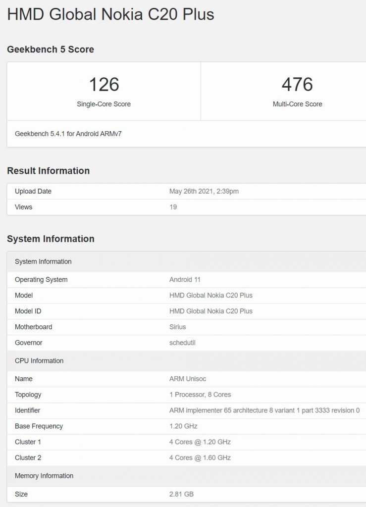366x507 pixels.
Task: Select the May 26th 2021, 2:39pm value
Action: point(204,192)
